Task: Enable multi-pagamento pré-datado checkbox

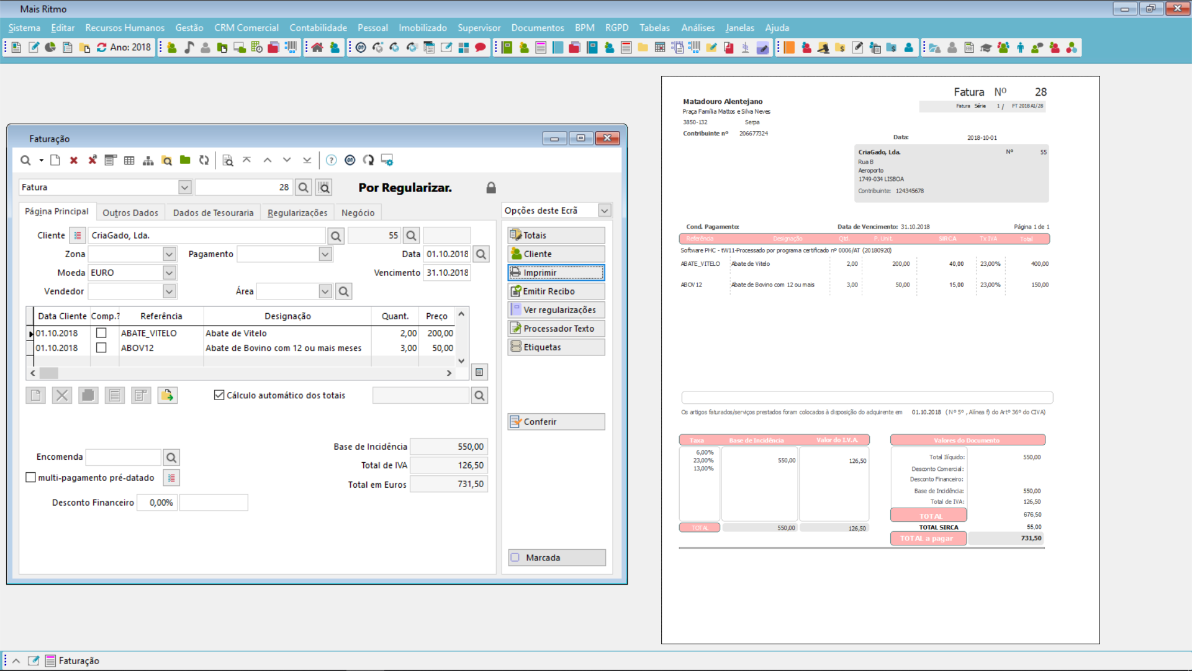Action: click(30, 477)
